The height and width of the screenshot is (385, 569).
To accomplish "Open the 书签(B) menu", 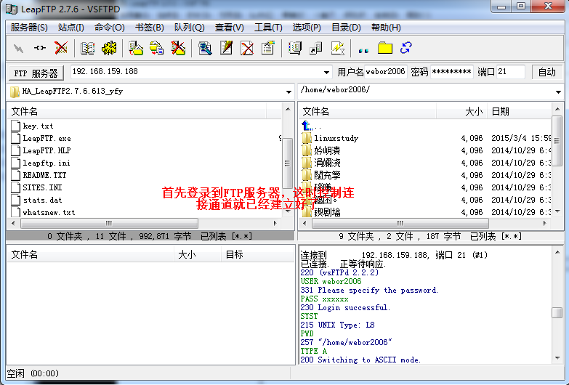I will pyautogui.click(x=150, y=28).
